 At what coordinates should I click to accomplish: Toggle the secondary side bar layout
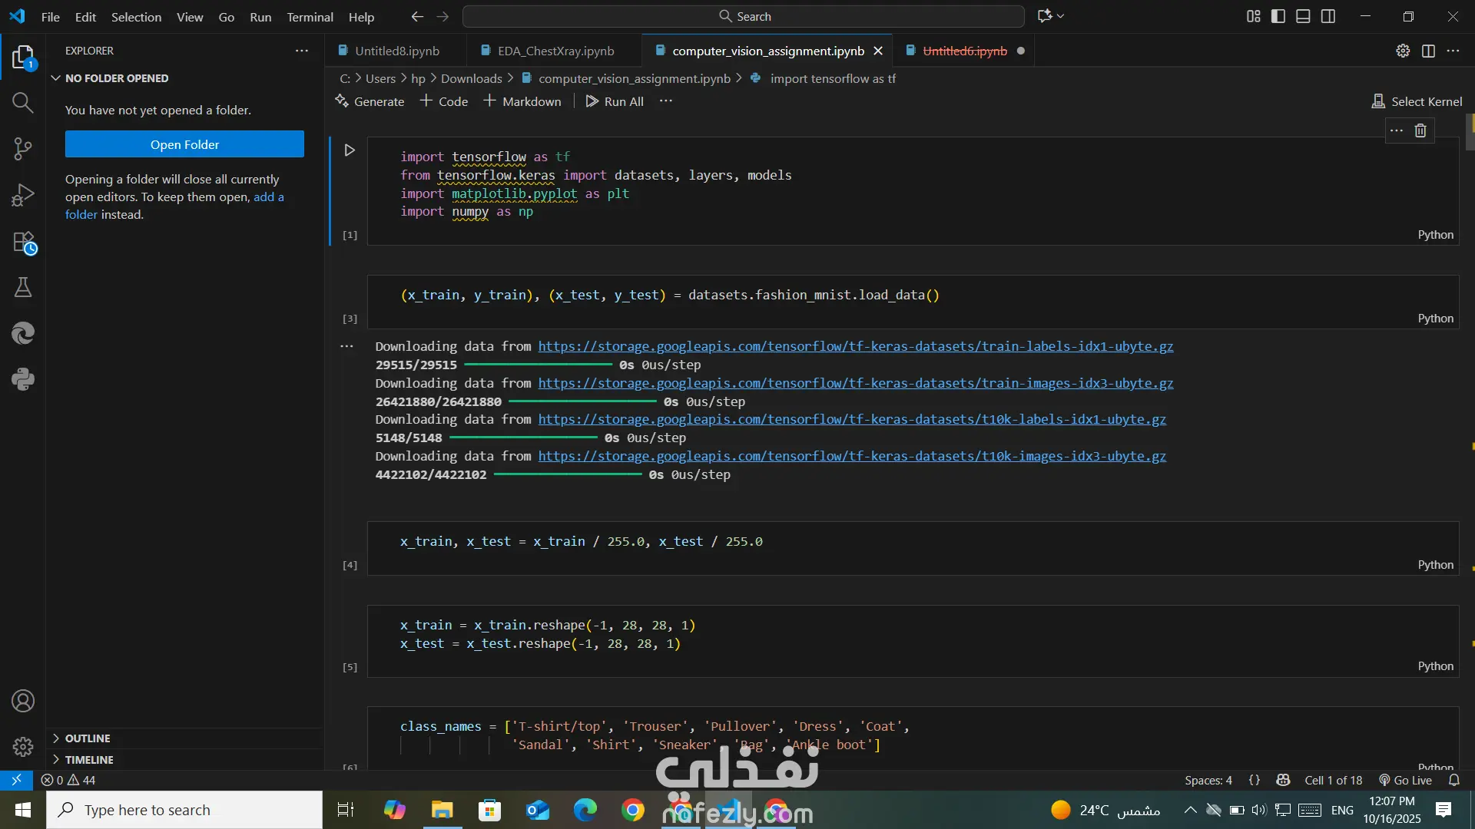(x=1328, y=16)
